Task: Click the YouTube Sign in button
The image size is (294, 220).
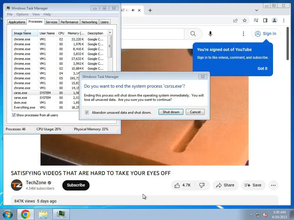Action: [x=266, y=34]
